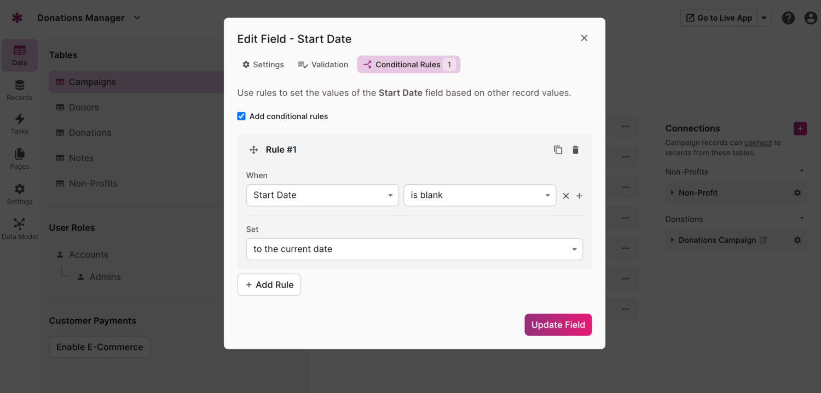Expand the Non-Profit connection row
Image resolution: width=821 pixels, height=393 pixels.
(673, 193)
